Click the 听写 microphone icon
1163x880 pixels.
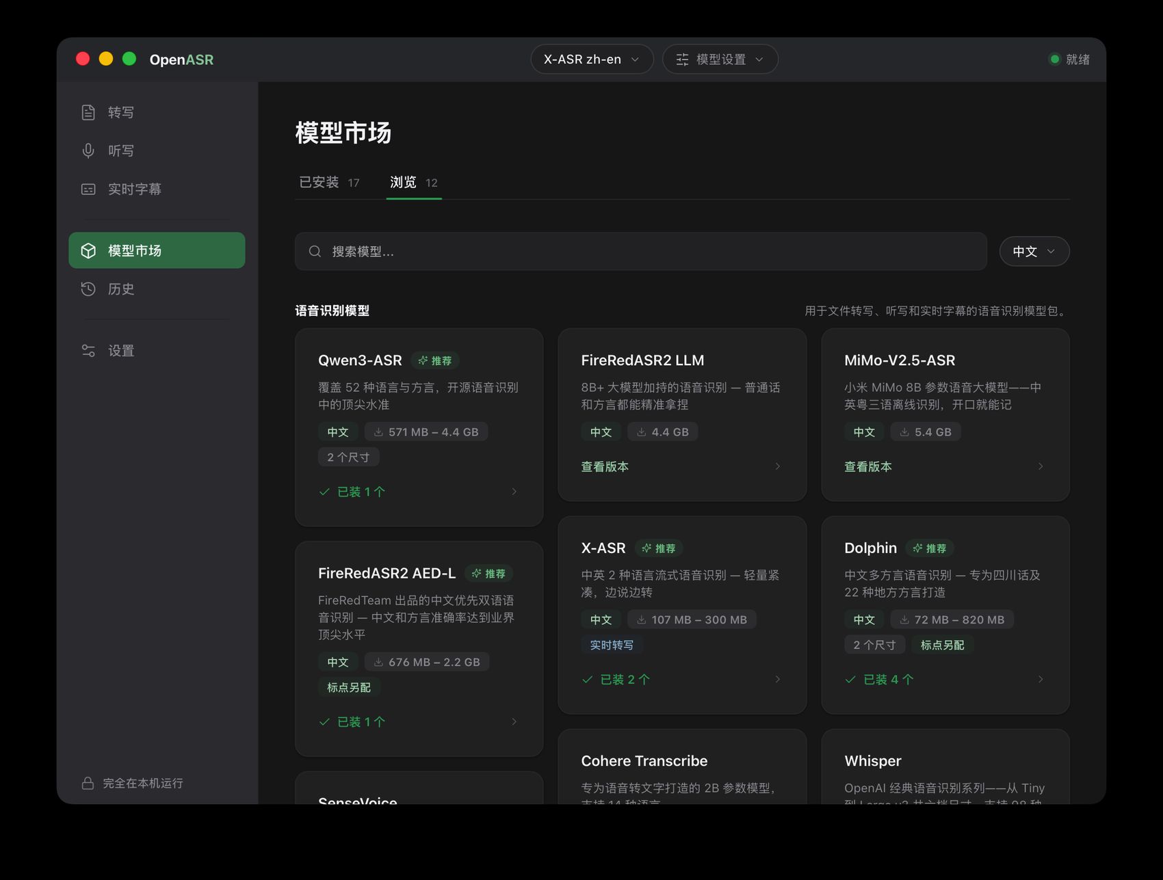(88, 150)
